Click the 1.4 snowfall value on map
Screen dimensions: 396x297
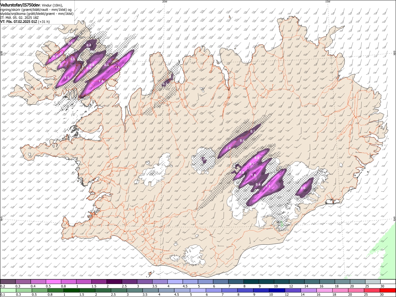click(x=101, y=81)
